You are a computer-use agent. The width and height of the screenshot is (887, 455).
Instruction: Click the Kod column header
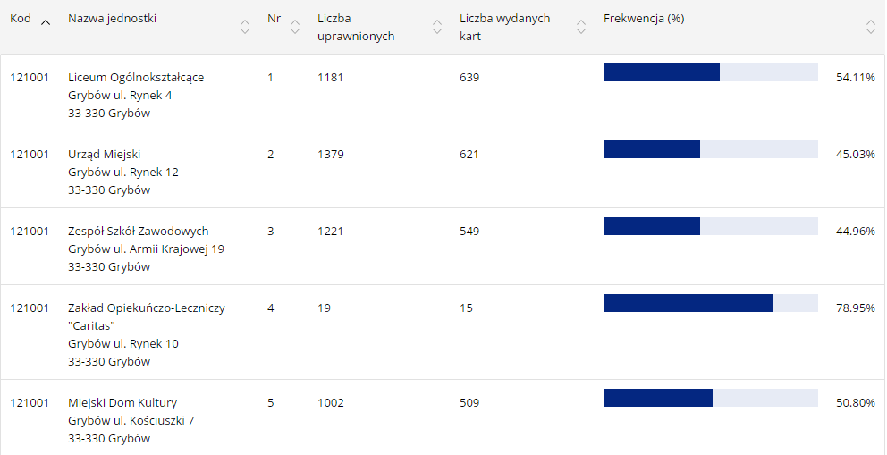click(x=21, y=19)
